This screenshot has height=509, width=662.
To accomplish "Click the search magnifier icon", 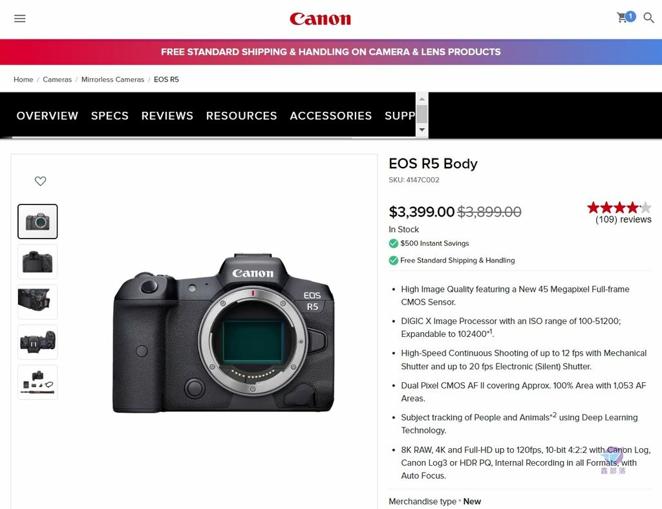I will [x=648, y=17].
